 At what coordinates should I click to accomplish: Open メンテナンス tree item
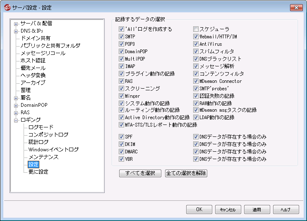pyautogui.click(x=43, y=157)
